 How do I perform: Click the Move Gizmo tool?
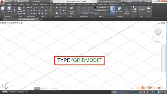[x=126, y=10]
